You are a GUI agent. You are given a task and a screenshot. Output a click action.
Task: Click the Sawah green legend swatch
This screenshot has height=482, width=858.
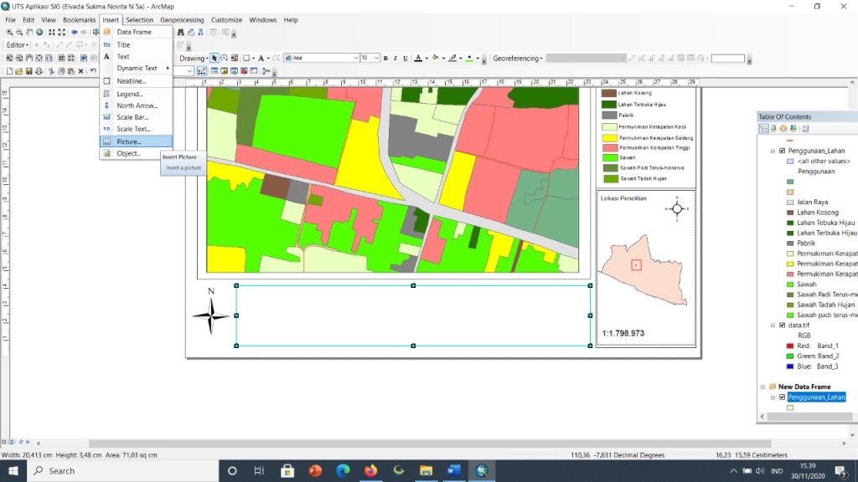pos(610,158)
